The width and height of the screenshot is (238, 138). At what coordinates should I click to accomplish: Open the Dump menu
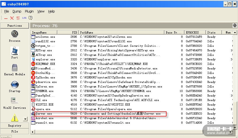(x=17, y=11)
